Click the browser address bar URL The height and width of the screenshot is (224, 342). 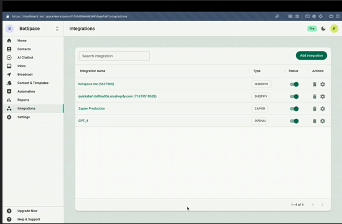click(x=70, y=16)
